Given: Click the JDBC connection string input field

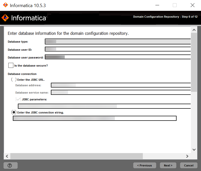Looking at the screenshot, I should 94,118.
